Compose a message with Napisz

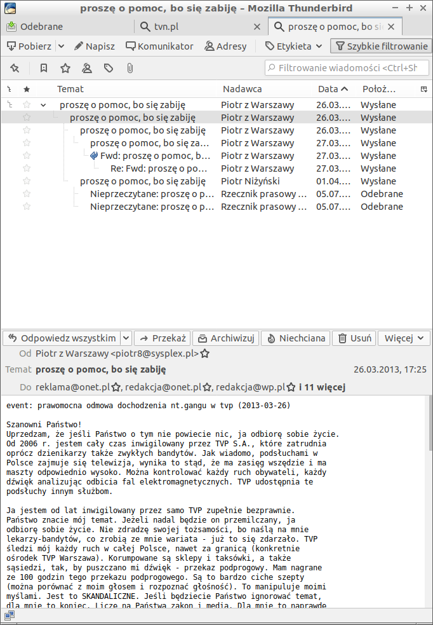95,46
